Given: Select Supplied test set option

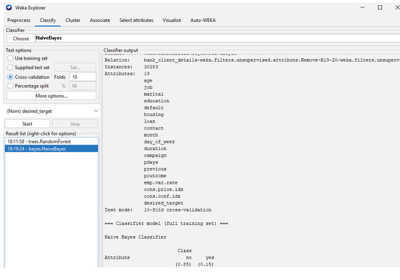Looking at the screenshot, I should (x=29, y=68).
